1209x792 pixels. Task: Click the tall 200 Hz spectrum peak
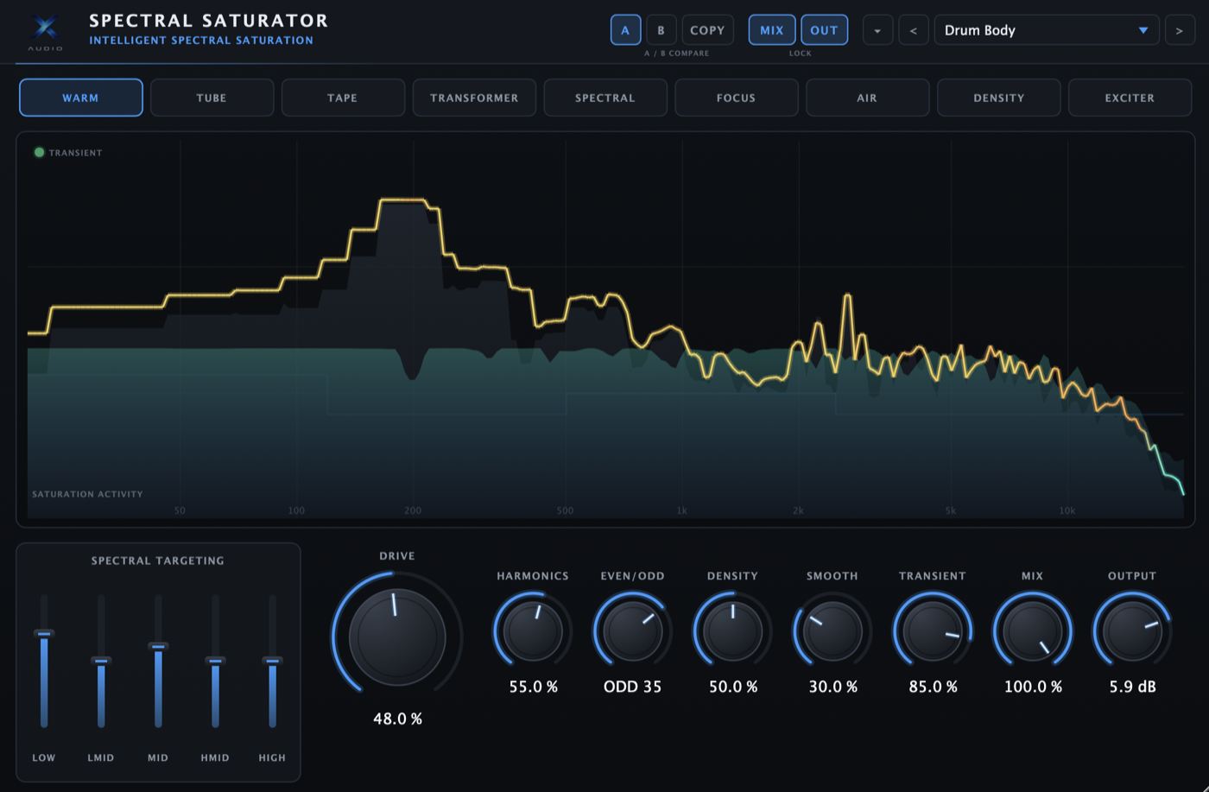(x=403, y=200)
